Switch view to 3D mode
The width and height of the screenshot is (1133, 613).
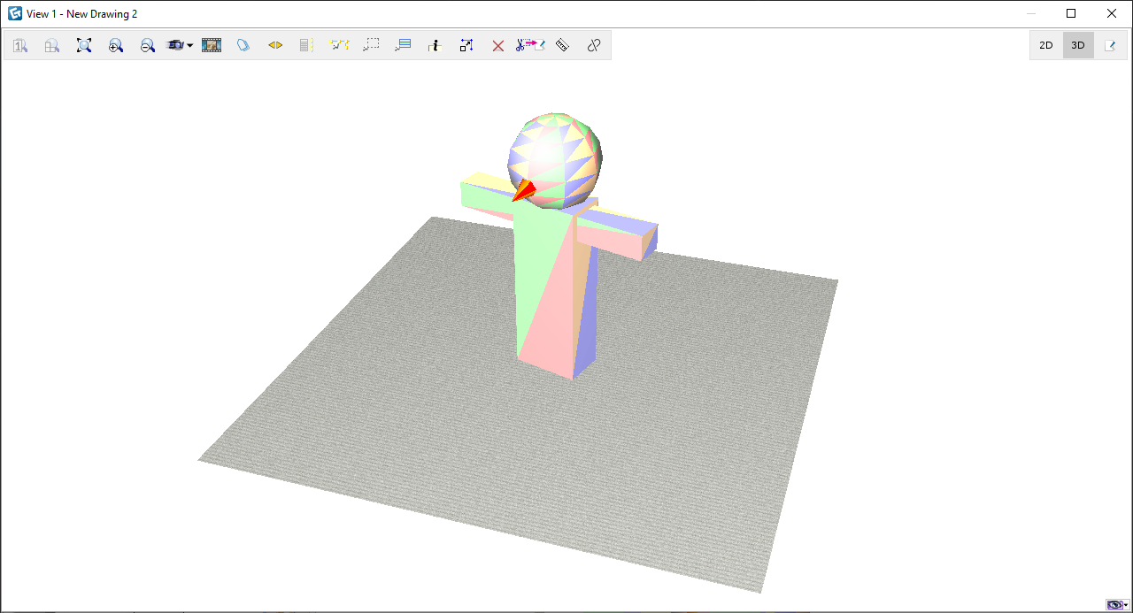(1078, 45)
